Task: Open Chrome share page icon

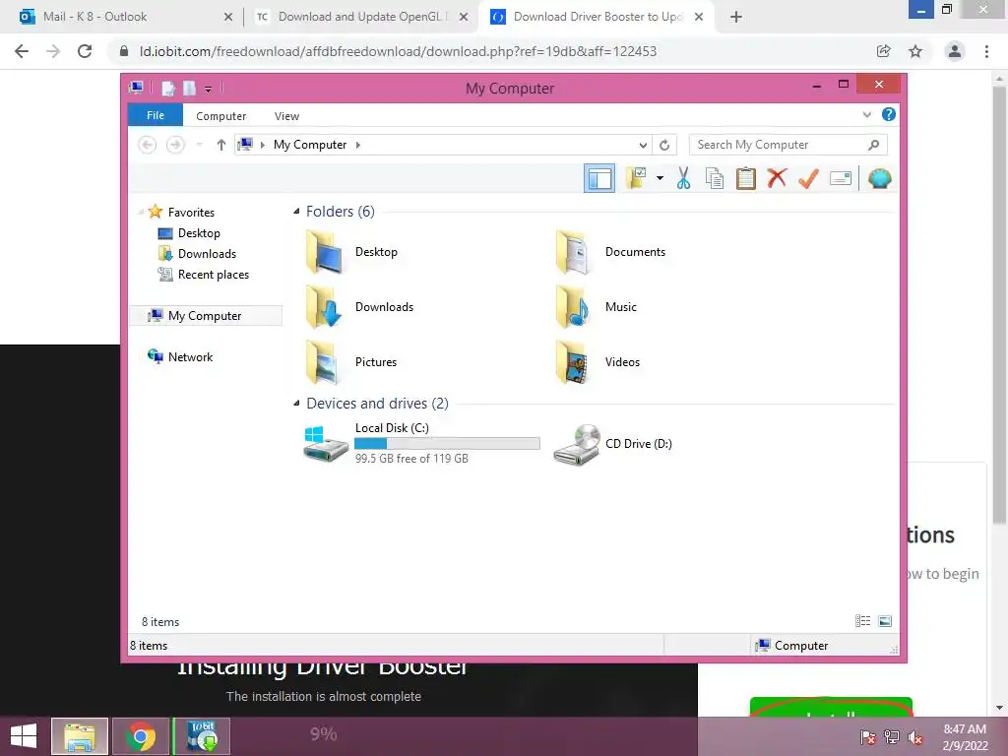Action: 883,51
